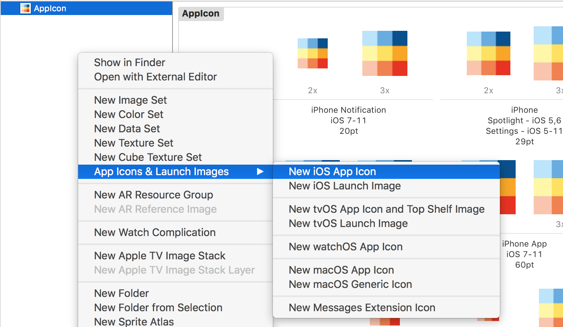Choose New watchOS App Icon

click(x=345, y=247)
